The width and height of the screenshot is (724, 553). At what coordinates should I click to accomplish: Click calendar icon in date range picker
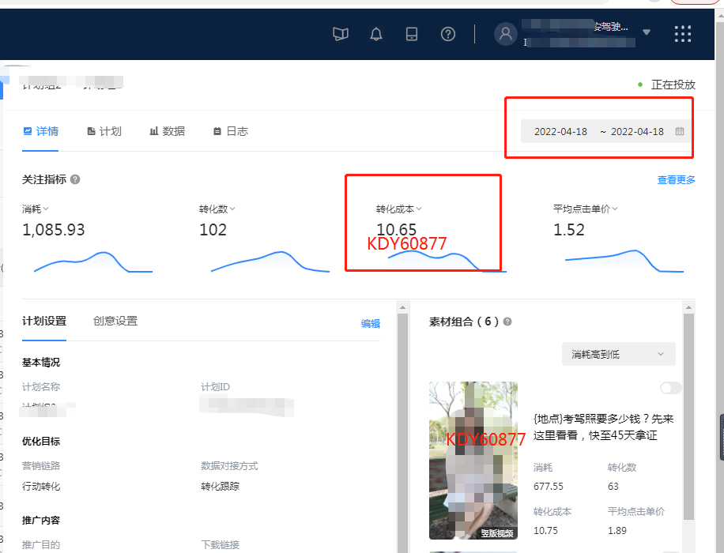679,132
